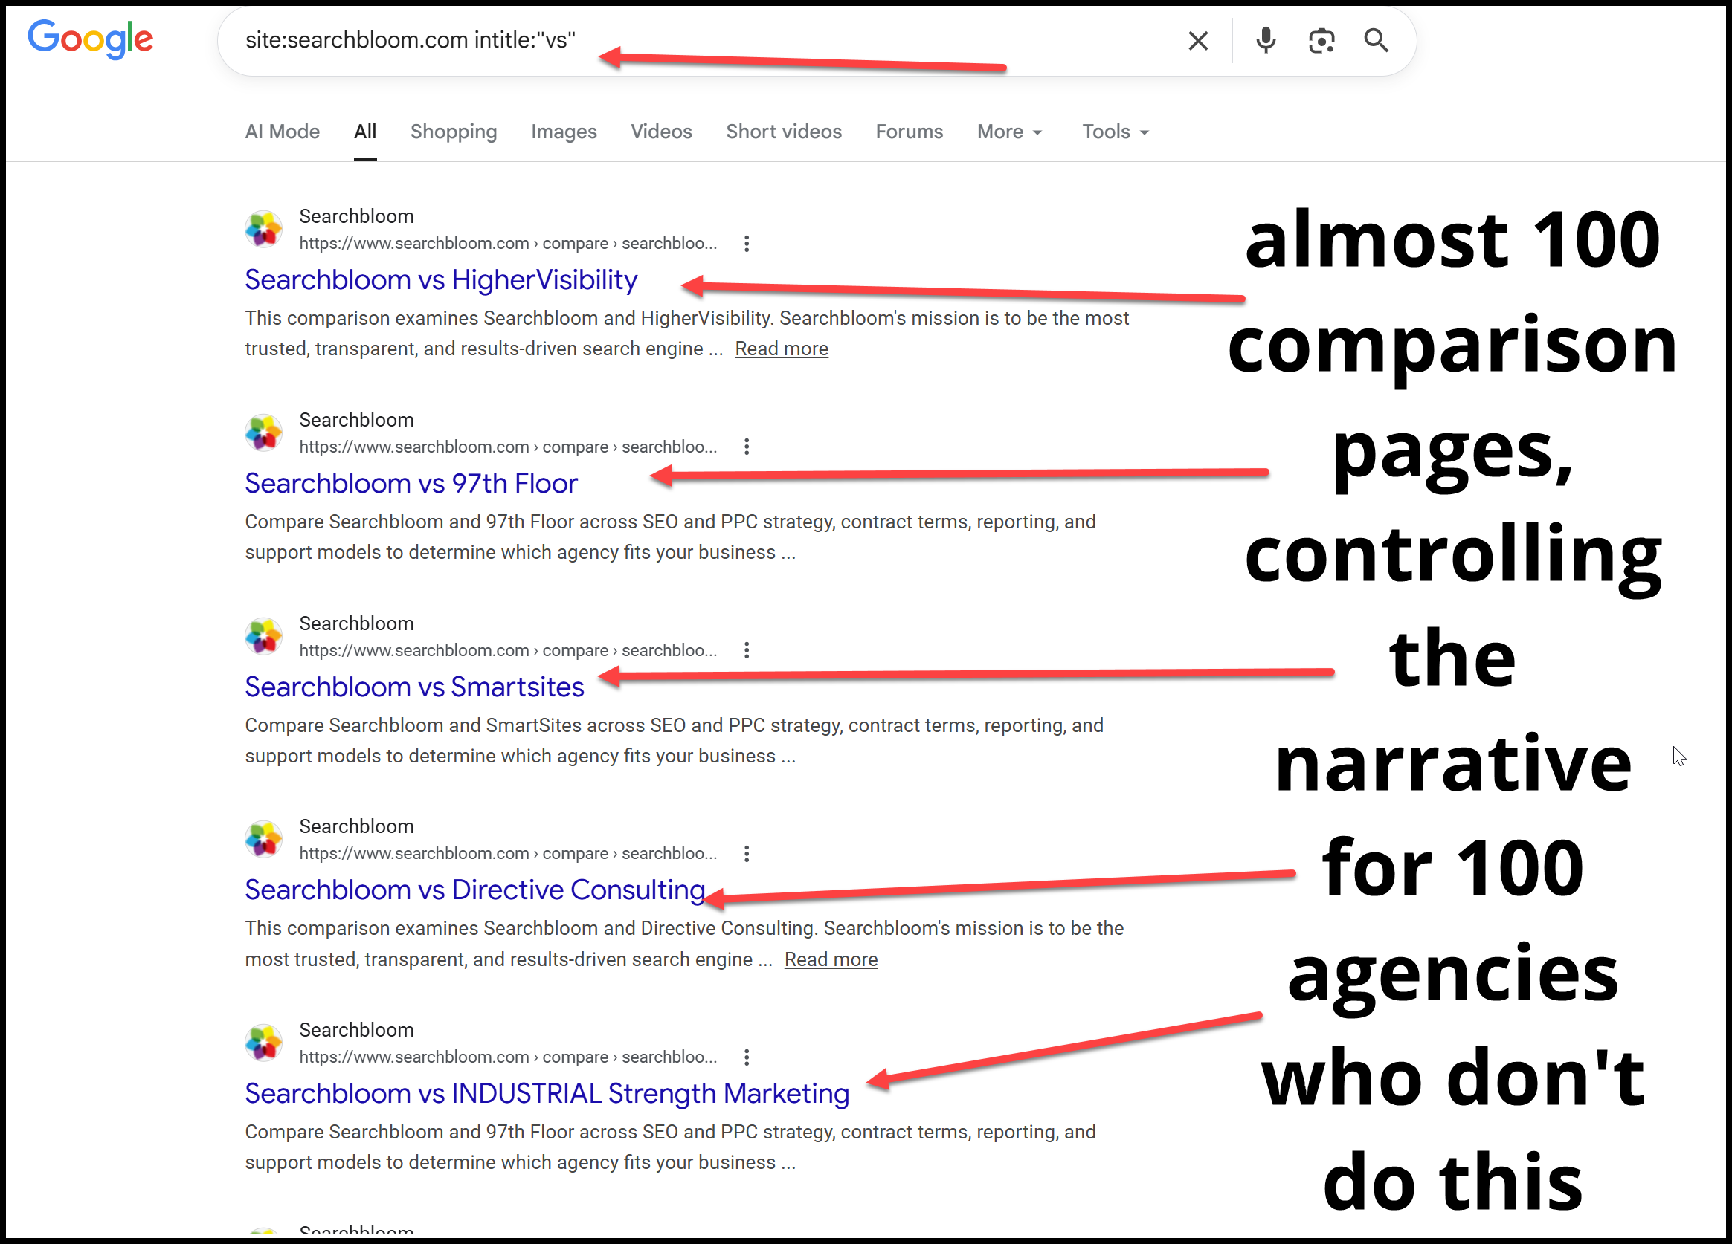Screen dimensions: 1732x1244
Task: Click Searchbloom favicon of first result
Action: (x=263, y=229)
